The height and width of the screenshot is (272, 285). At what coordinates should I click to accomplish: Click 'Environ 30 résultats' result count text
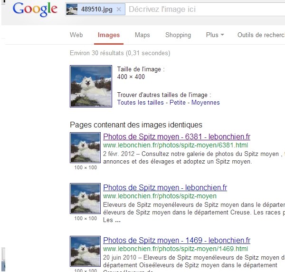[120, 53]
